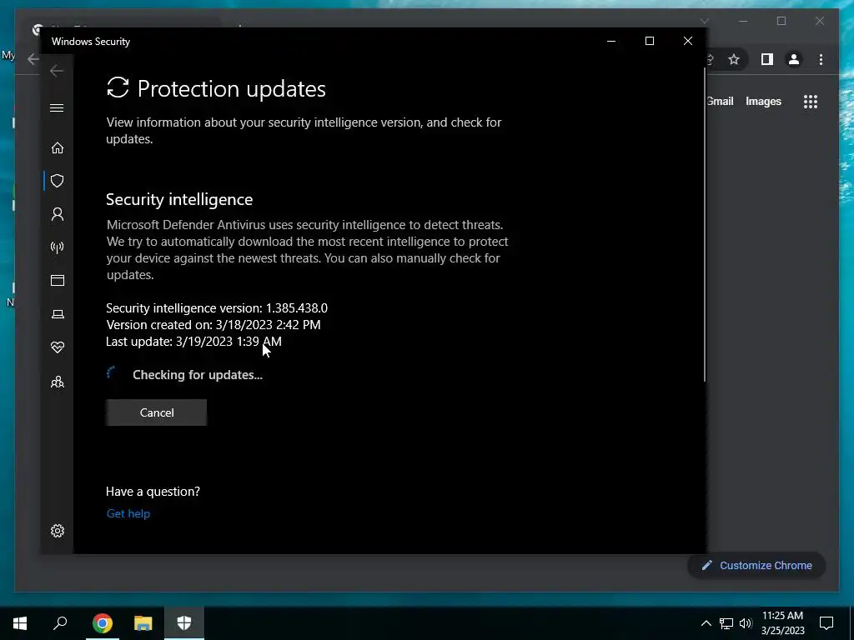Open Device security laptop icon

[x=58, y=314]
